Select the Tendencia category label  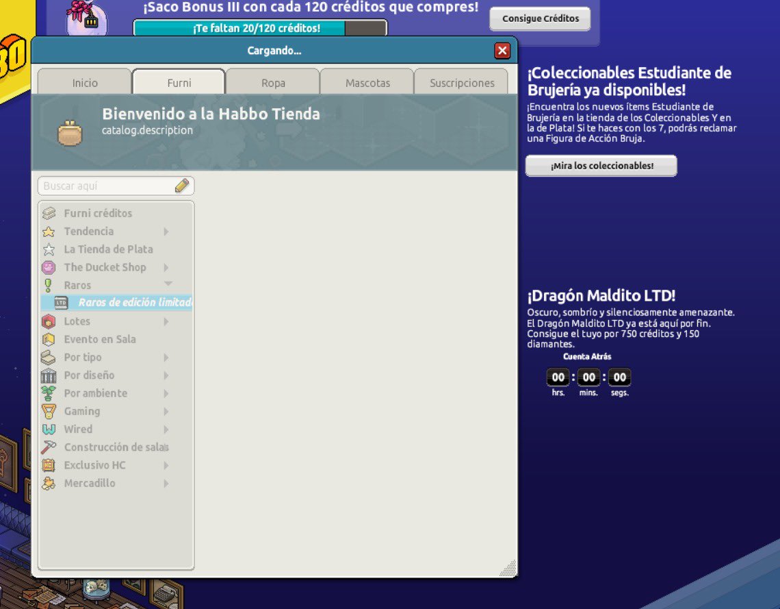click(88, 232)
